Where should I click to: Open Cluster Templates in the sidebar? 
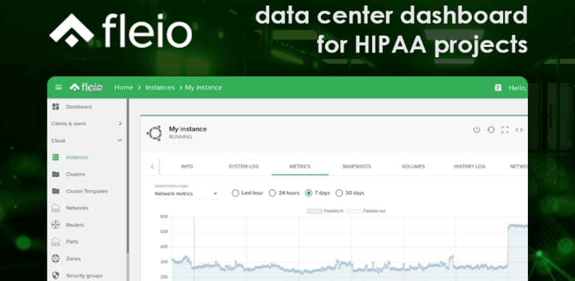(x=87, y=191)
